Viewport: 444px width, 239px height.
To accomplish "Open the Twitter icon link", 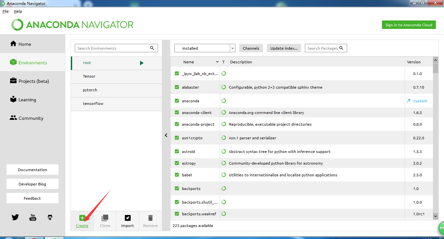I will [x=15, y=217].
